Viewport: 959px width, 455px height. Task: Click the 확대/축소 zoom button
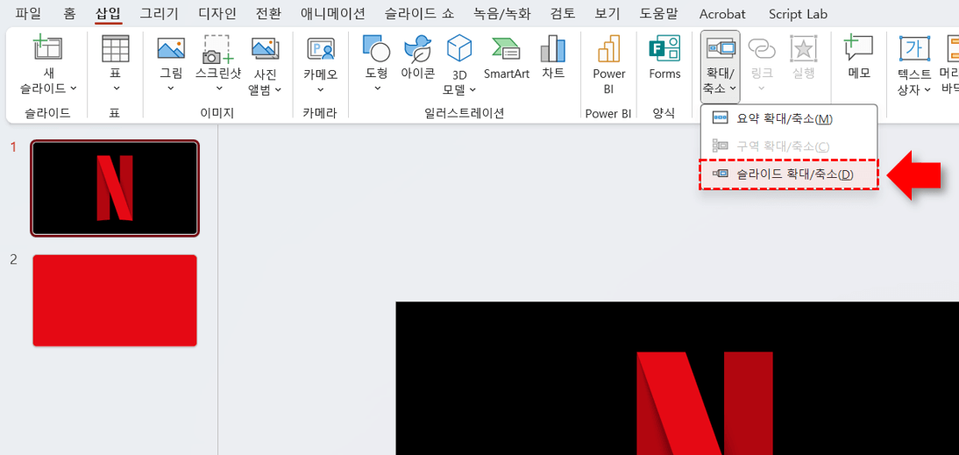point(720,66)
